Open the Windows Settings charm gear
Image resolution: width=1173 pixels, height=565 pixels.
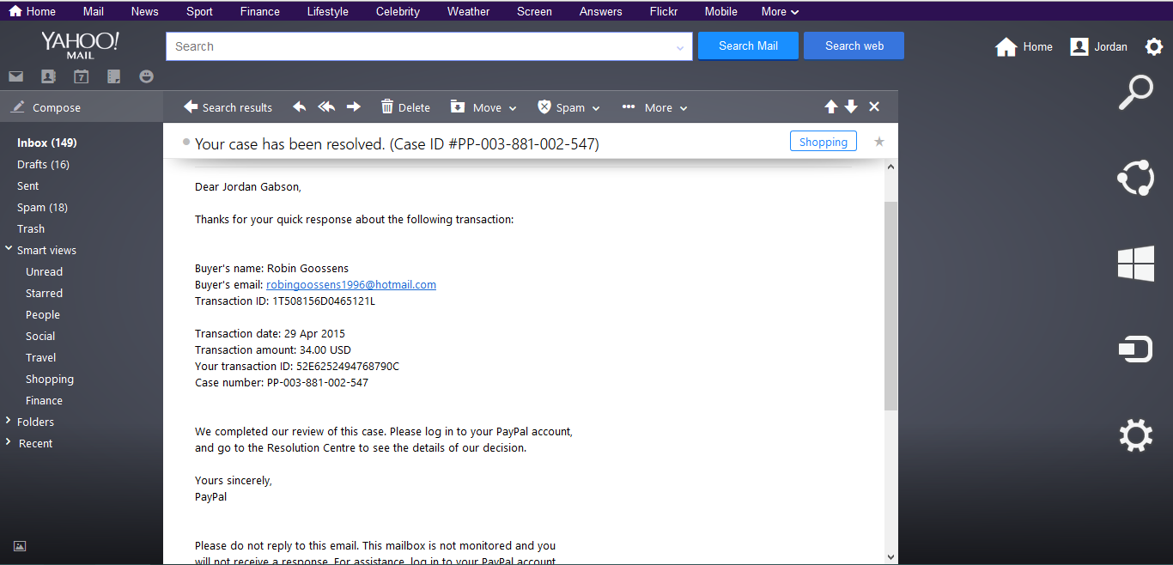(x=1135, y=435)
